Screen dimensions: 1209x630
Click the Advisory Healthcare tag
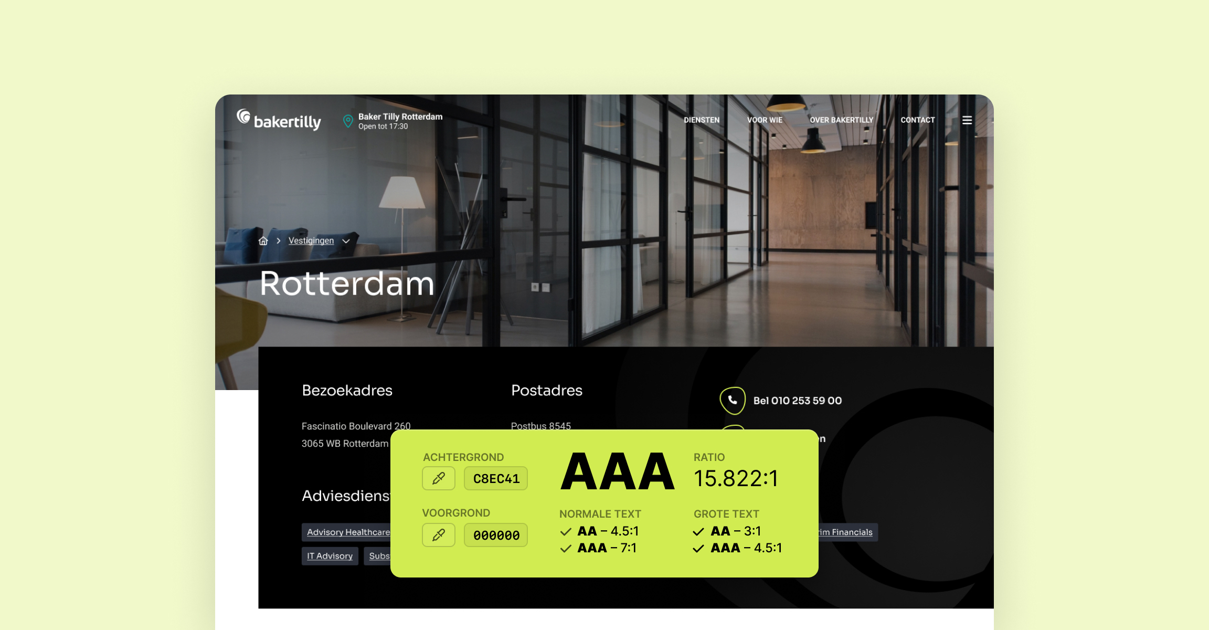(x=346, y=532)
